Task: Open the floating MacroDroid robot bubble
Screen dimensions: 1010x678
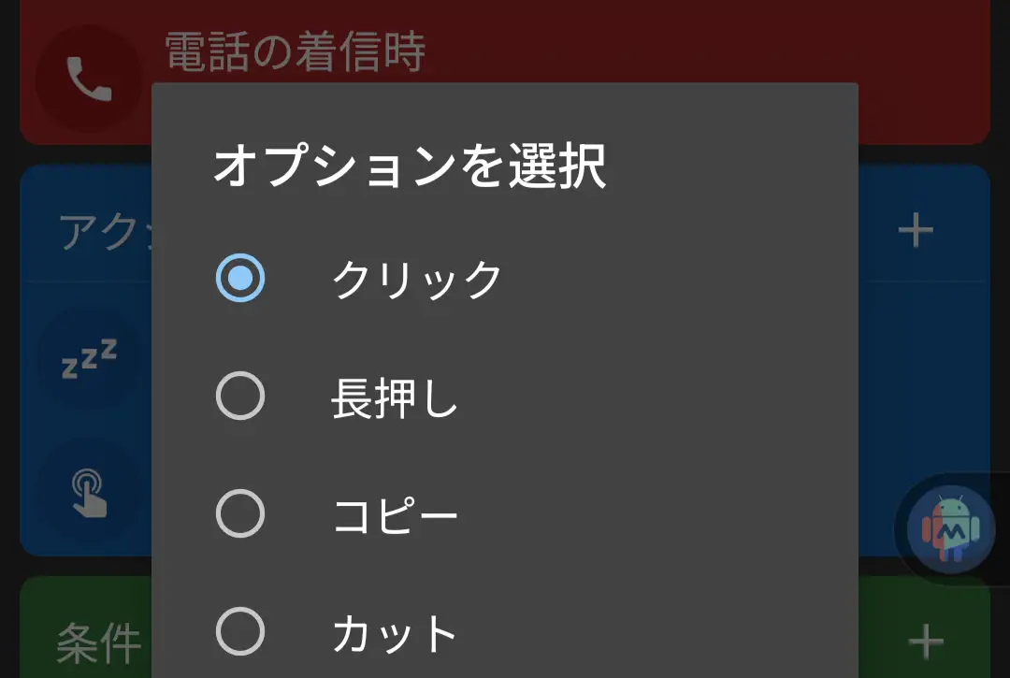Action: tap(951, 529)
